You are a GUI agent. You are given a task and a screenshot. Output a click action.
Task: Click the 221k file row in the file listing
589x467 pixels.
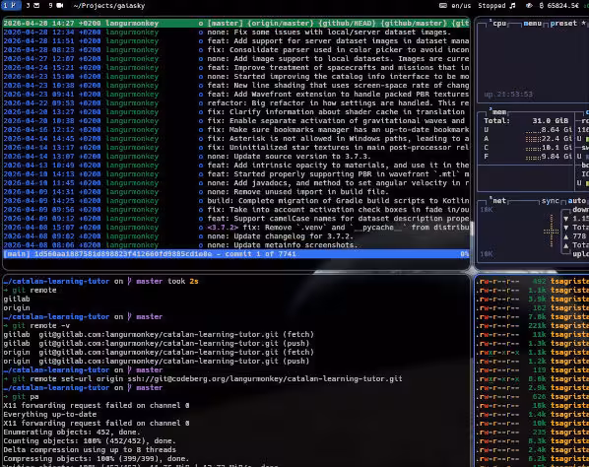click(x=532, y=325)
